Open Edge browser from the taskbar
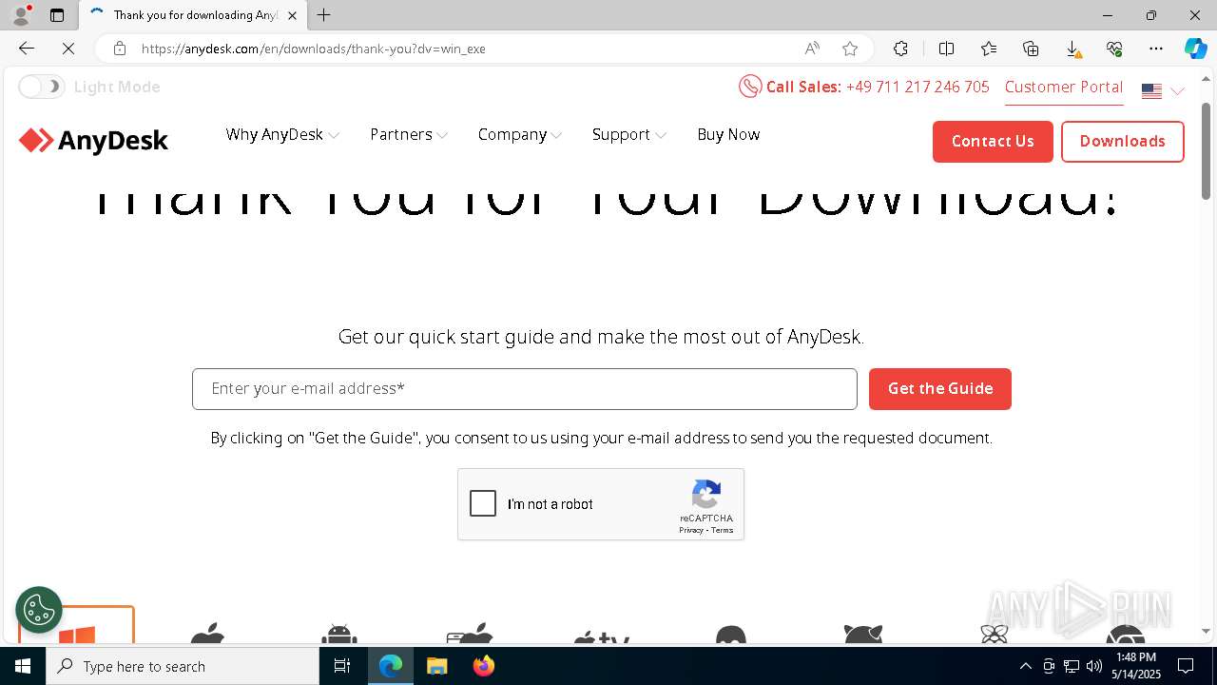The image size is (1217, 685). pos(391,666)
